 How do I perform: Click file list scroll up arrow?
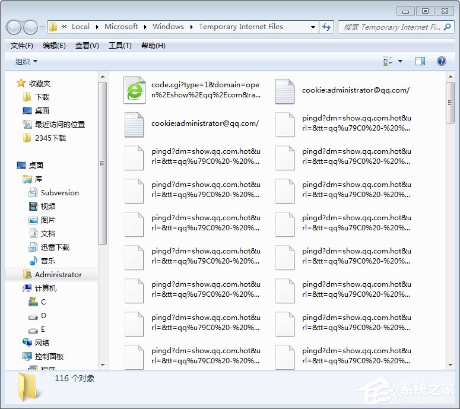pos(451,77)
